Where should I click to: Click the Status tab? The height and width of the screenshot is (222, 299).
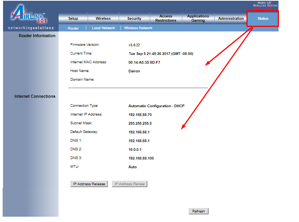(263, 19)
